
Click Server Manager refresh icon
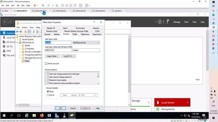click(x=160, y=22)
